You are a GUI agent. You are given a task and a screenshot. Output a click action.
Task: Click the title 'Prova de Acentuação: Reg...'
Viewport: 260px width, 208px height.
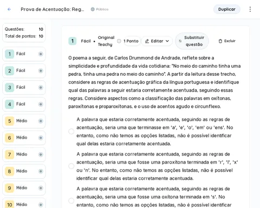53,9
